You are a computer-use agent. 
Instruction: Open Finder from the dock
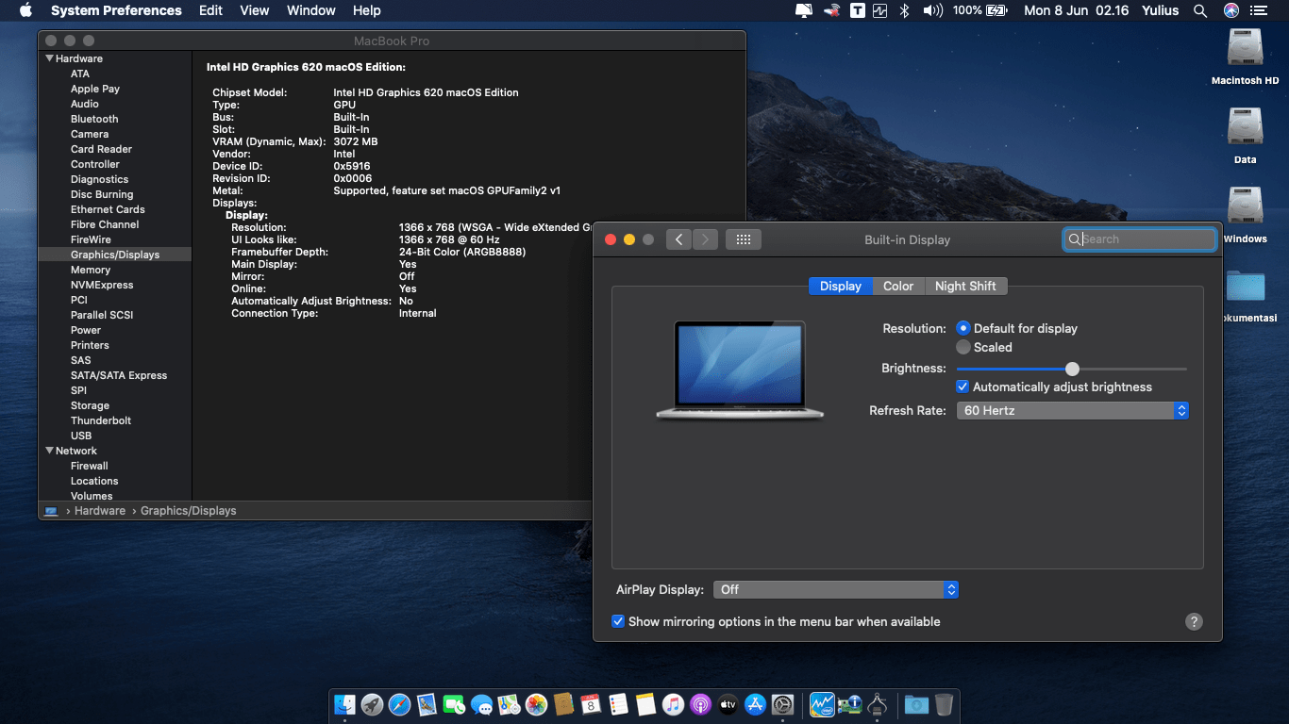tap(344, 704)
